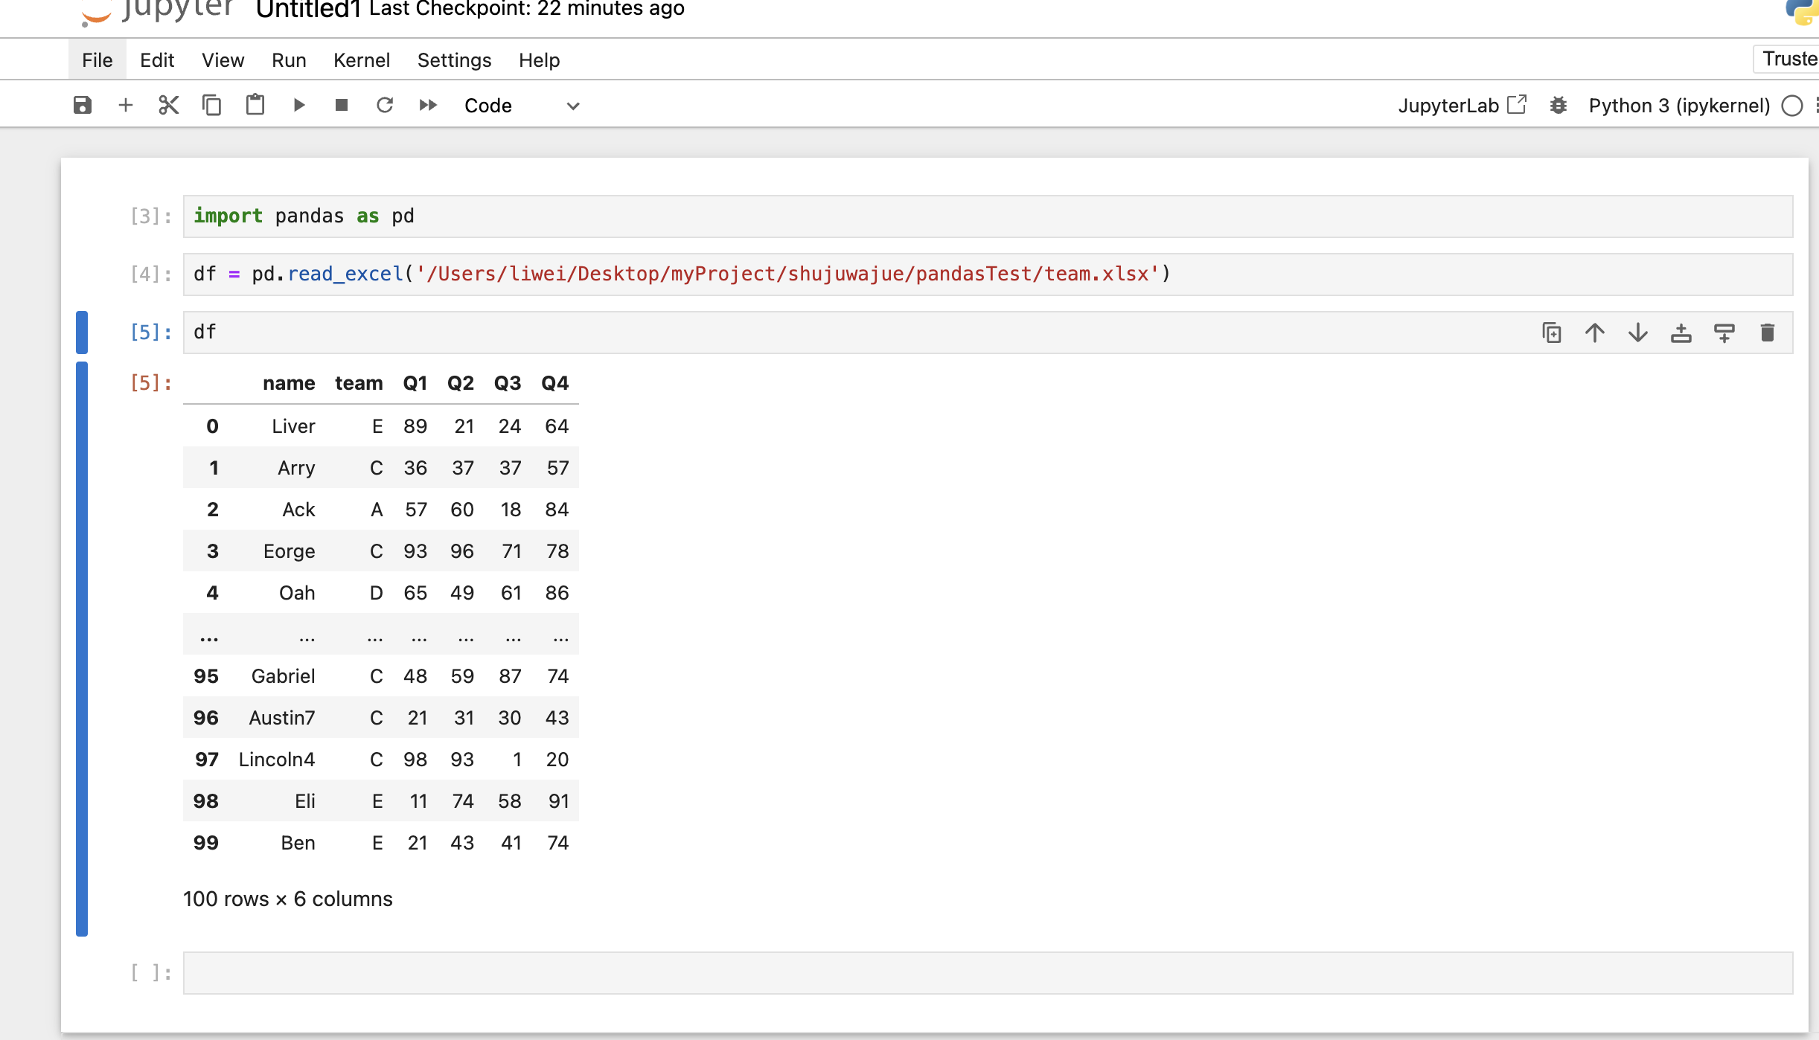Image resolution: width=1819 pixels, height=1040 pixels.
Task: Collapse cell 5 input via blue bar
Action: [82, 333]
